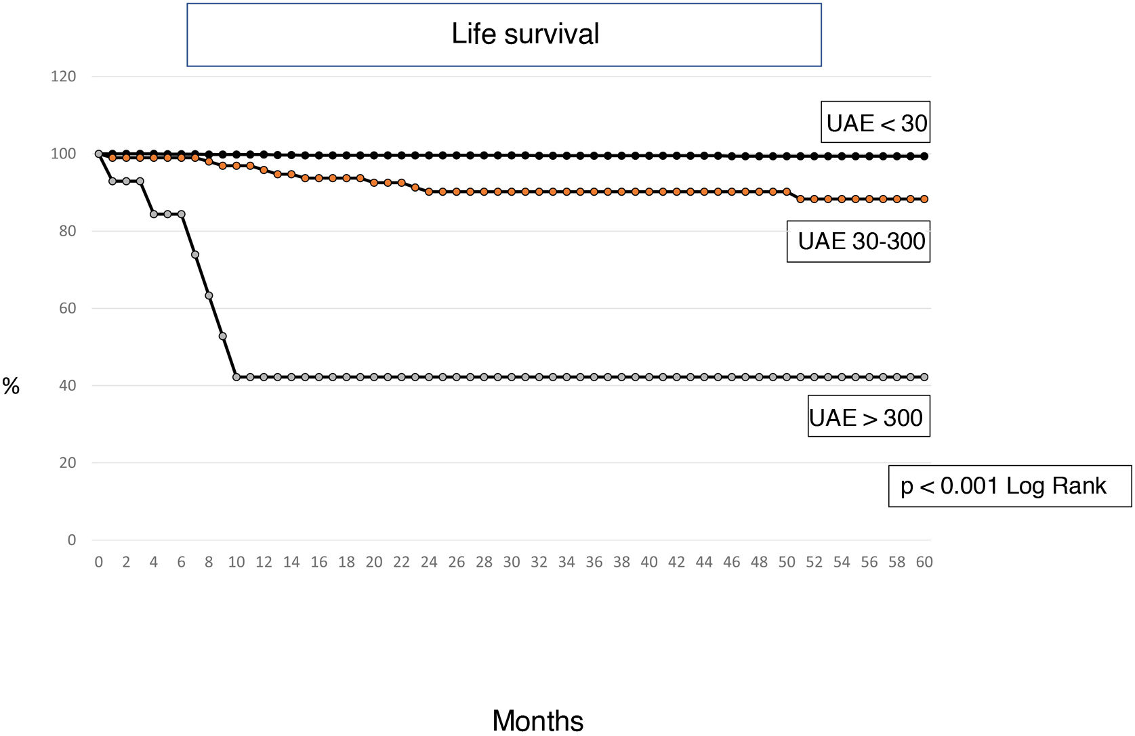Select the "UAE > 300" series label

pos(869,416)
